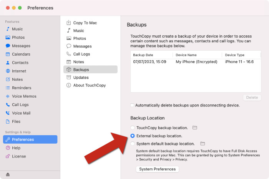Select System default backup location radio
Image resolution: width=269 pixels, height=179 pixels.
click(133, 144)
